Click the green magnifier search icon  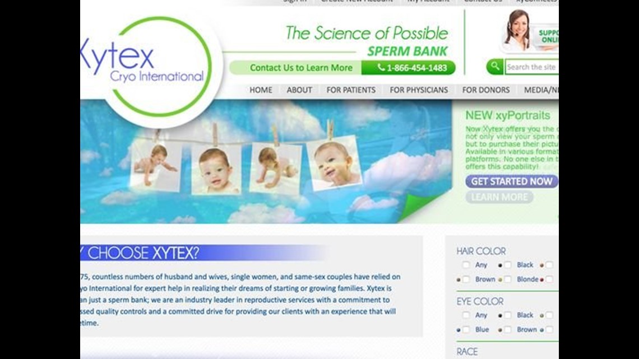[495, 67]
